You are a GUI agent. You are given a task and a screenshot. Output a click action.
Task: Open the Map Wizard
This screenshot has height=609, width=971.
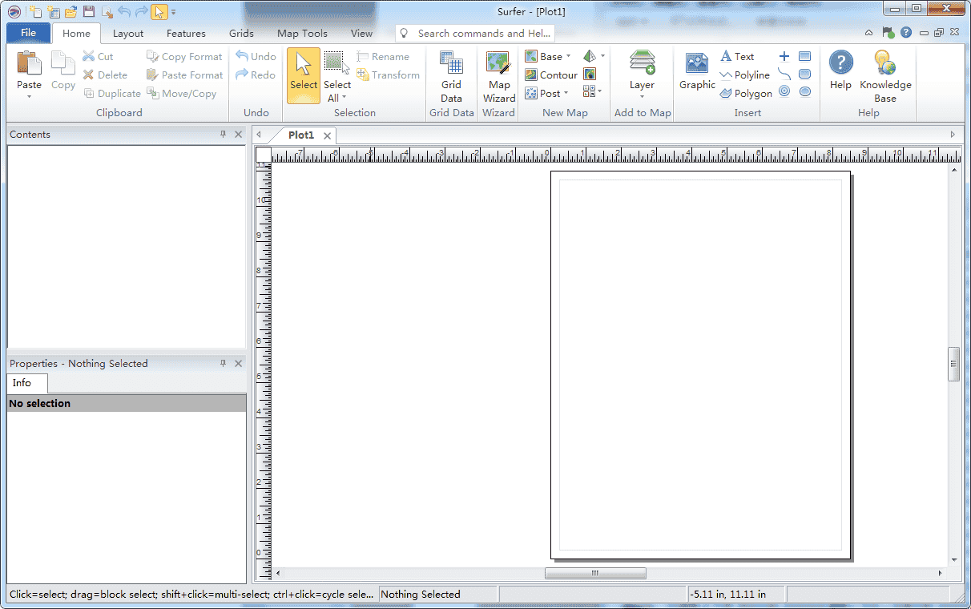click(498, 77)
